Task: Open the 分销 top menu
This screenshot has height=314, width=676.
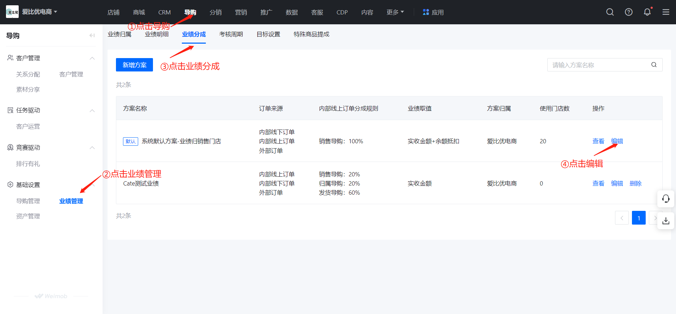Action: (x=215, y=12)
